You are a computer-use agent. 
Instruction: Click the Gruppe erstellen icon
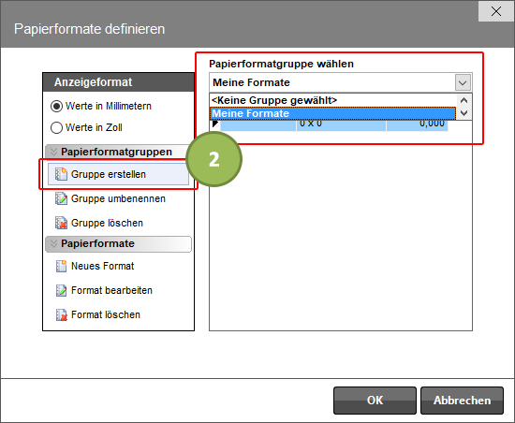point(61,174)
